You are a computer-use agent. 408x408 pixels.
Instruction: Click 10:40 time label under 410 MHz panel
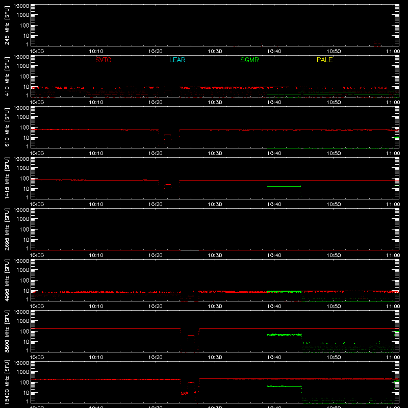pos(274,103)
